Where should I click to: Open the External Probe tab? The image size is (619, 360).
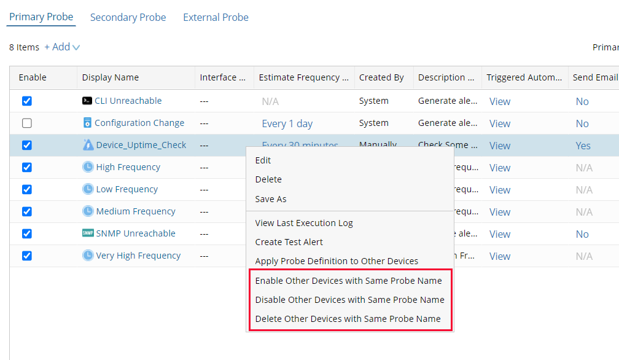click(216, 17)
